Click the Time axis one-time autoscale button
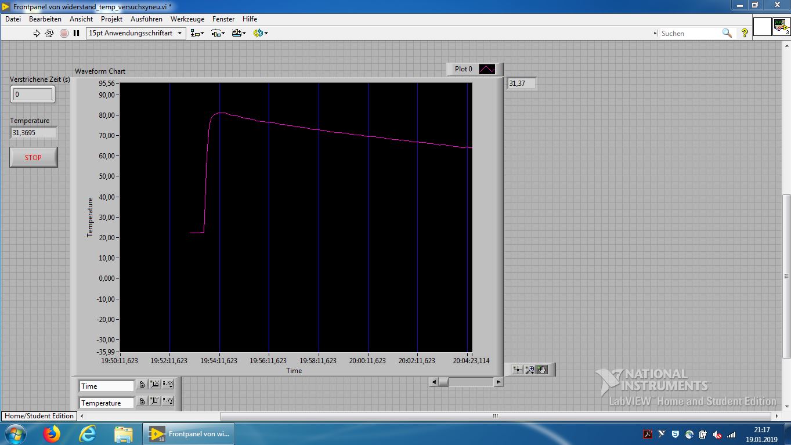791x445 pixels. point(155,385)
